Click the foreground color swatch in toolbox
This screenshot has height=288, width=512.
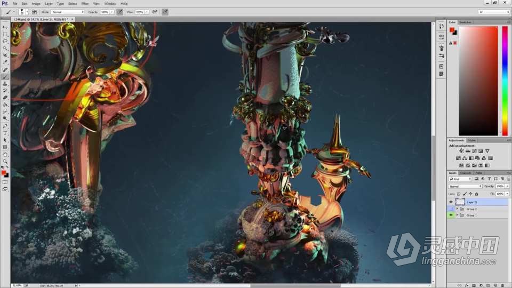(4, 173)
